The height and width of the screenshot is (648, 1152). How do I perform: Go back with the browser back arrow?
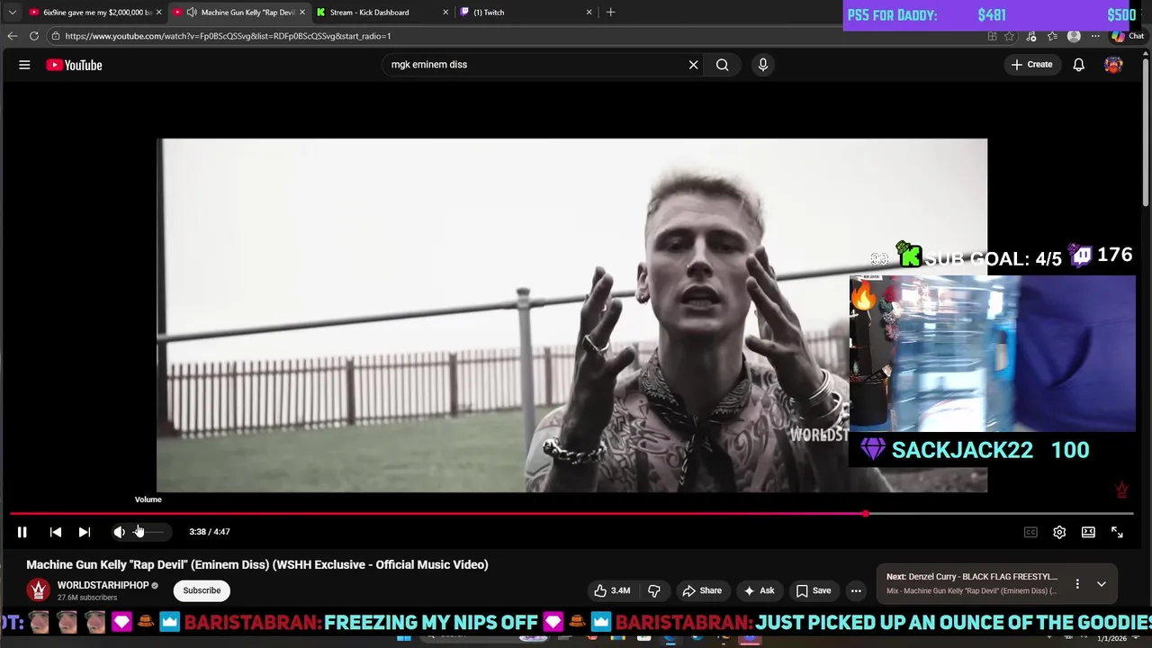[x=12, y=36]
